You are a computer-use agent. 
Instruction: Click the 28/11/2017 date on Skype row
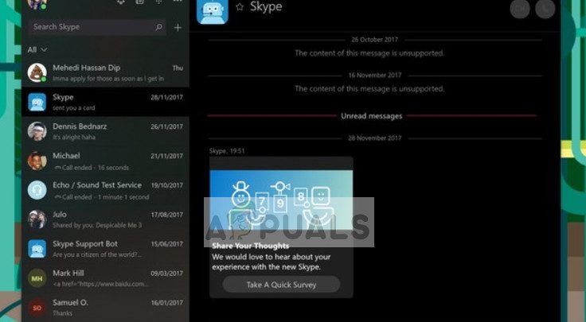tap(166, 97)
